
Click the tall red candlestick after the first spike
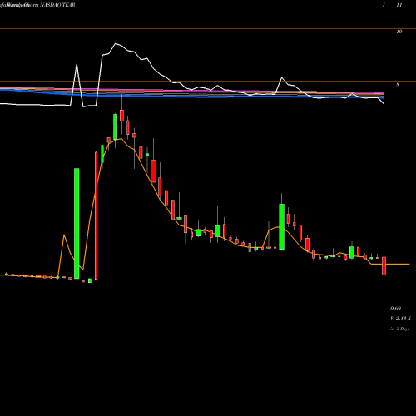coord(96,215)
